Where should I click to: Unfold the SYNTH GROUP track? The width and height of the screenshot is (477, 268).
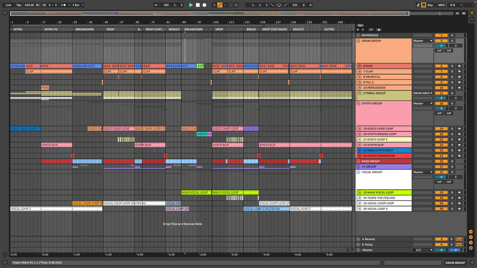pyautogui.click(x=358, y=104)
